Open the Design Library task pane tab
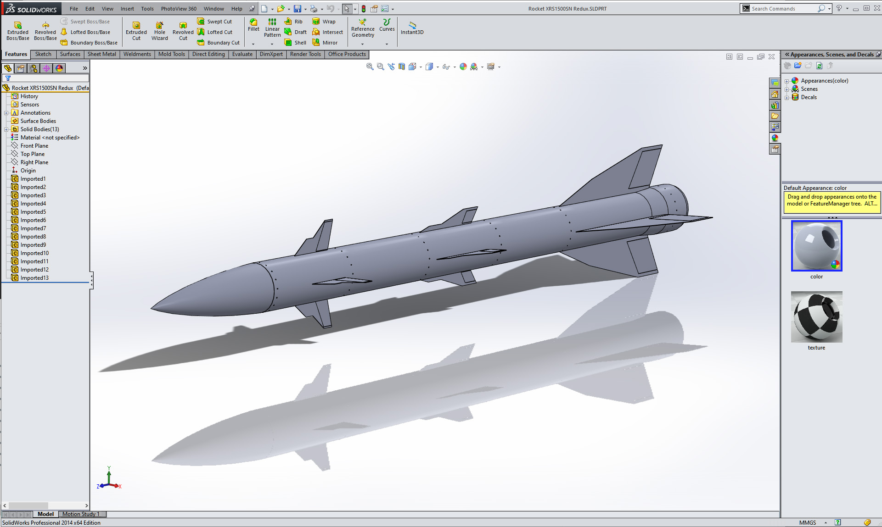 [x=775, y=105]
